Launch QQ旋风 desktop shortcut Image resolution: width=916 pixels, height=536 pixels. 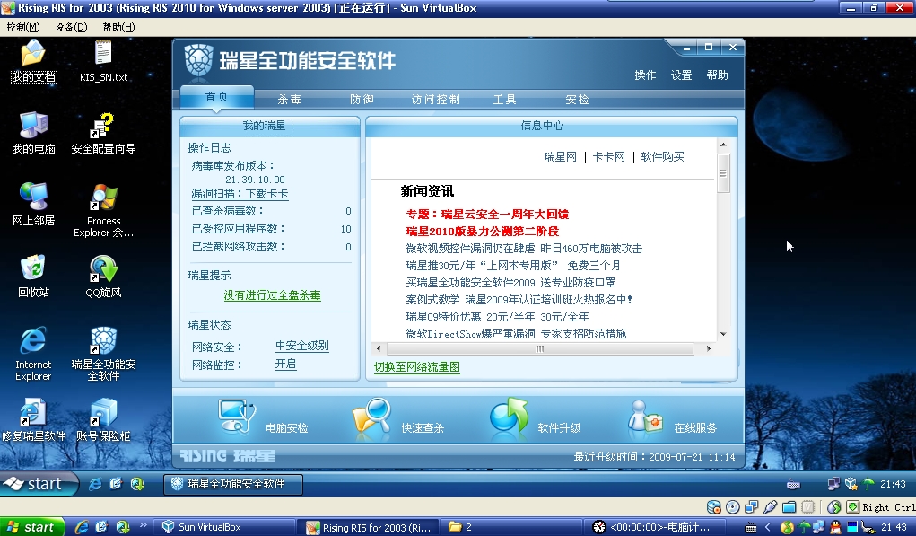point(103,277)
